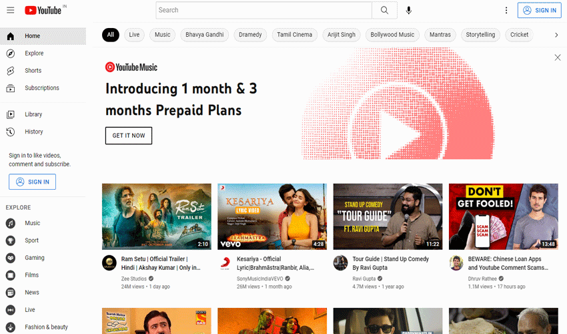Open Shorts label in sidebar
This screenshot has height=334, width=567.
pyautogui.click(x=33, y=71)
